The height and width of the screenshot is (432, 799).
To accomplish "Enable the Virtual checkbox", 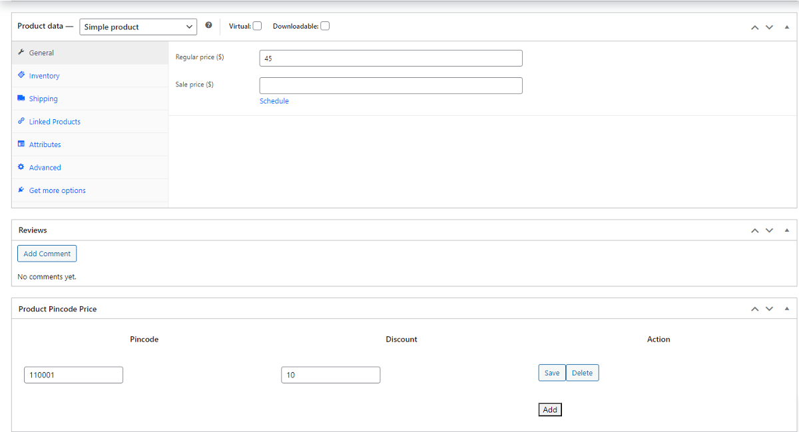I will point(256,25).
